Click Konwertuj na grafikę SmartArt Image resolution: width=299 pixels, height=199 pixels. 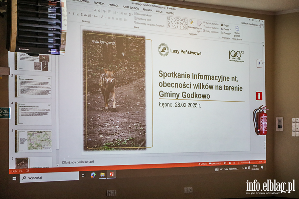coord(149,24)
